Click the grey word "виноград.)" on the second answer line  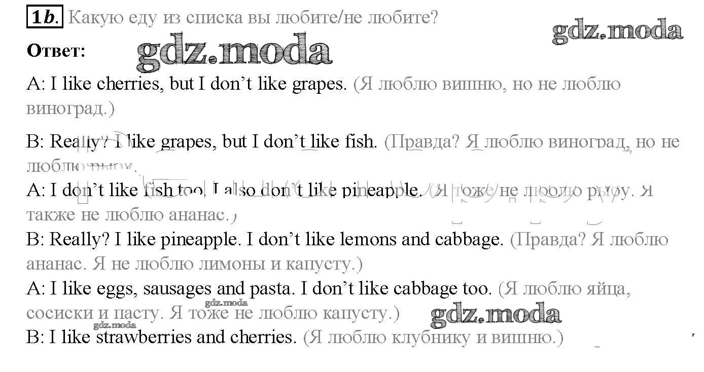(x=70, y=108)
